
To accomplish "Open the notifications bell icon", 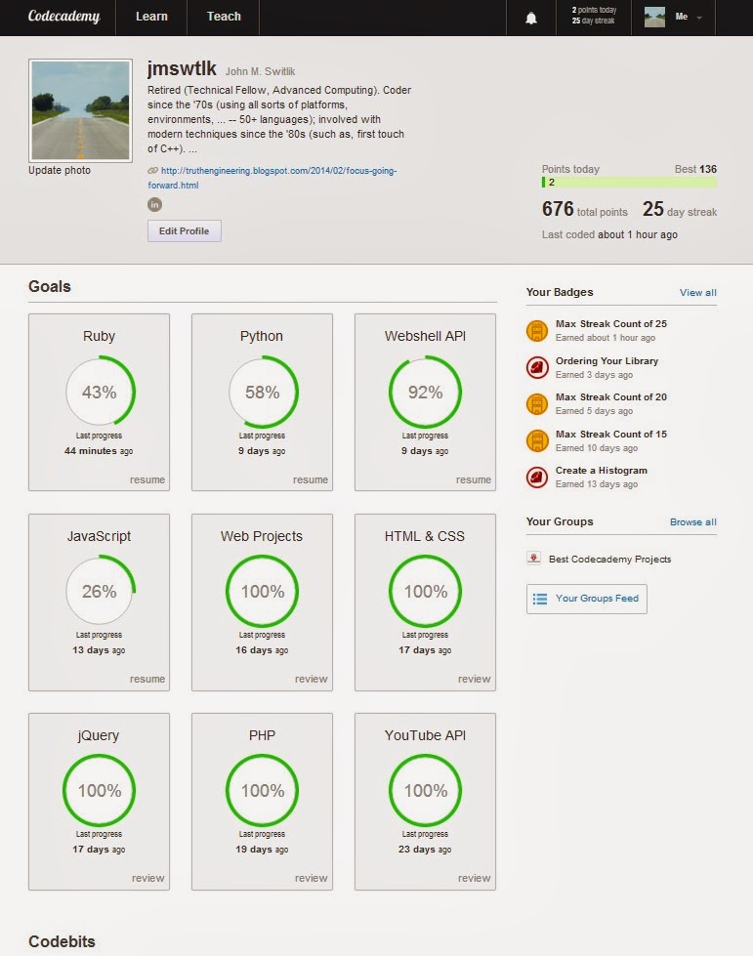I will pos(531,19).
